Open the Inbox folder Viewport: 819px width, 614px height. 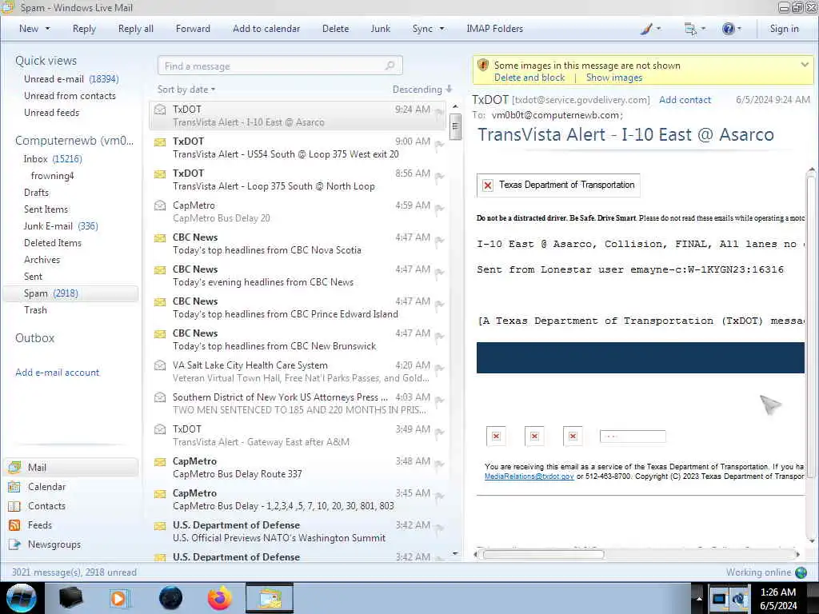tap(52, 159)
